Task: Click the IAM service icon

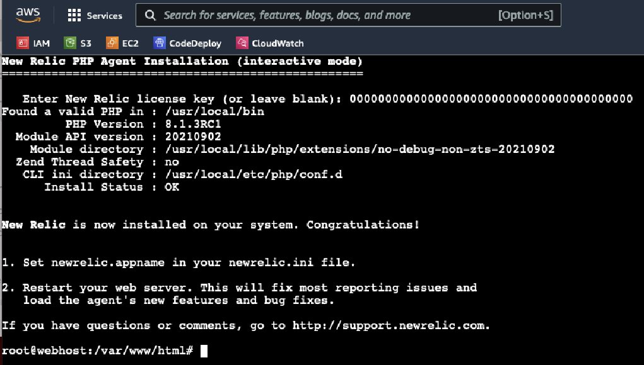Action: (23, 43)
